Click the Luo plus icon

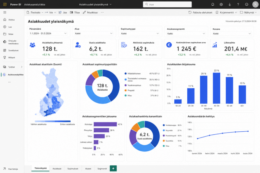(x=5, y=27)
